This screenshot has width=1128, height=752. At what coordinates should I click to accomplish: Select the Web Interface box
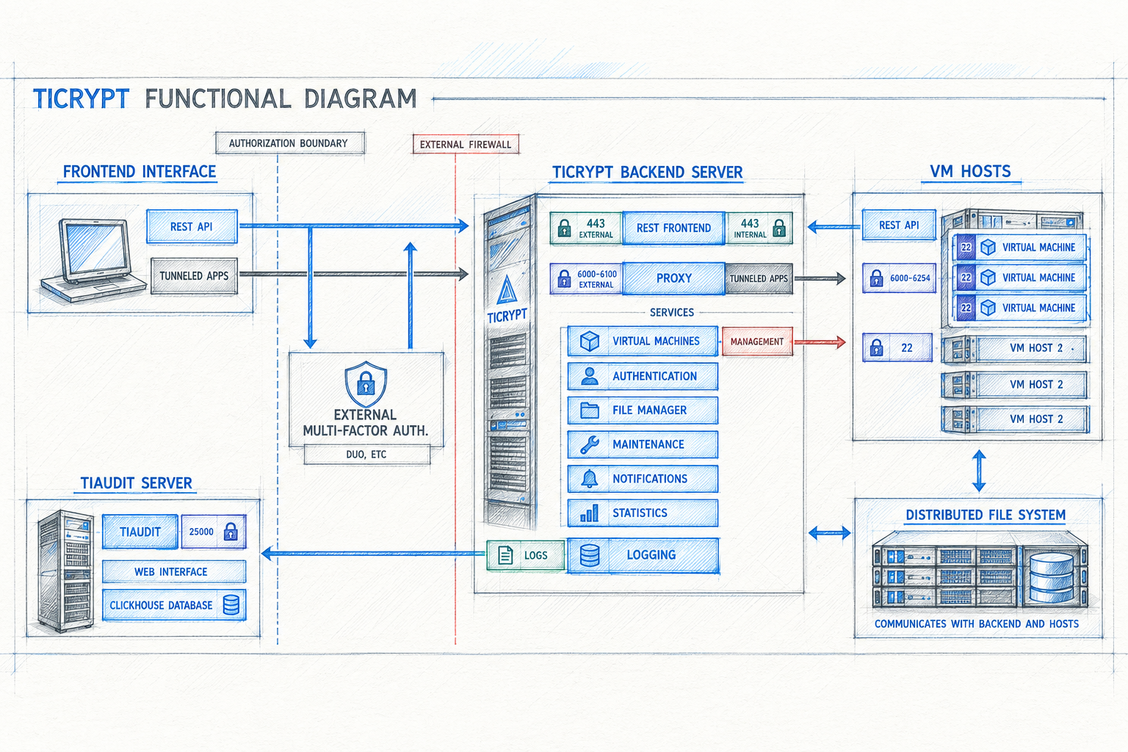click(173, 571)
